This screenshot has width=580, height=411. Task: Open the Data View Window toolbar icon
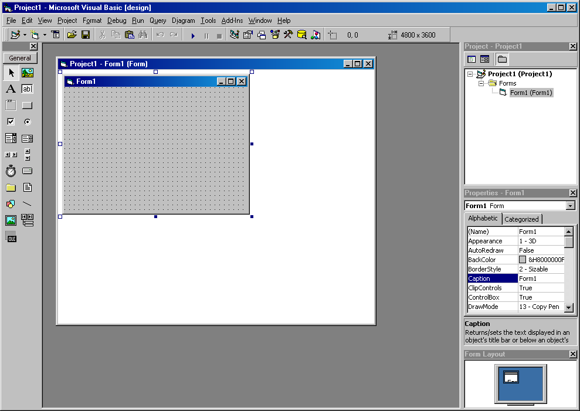pyautogui.click(x=302, y=35)
